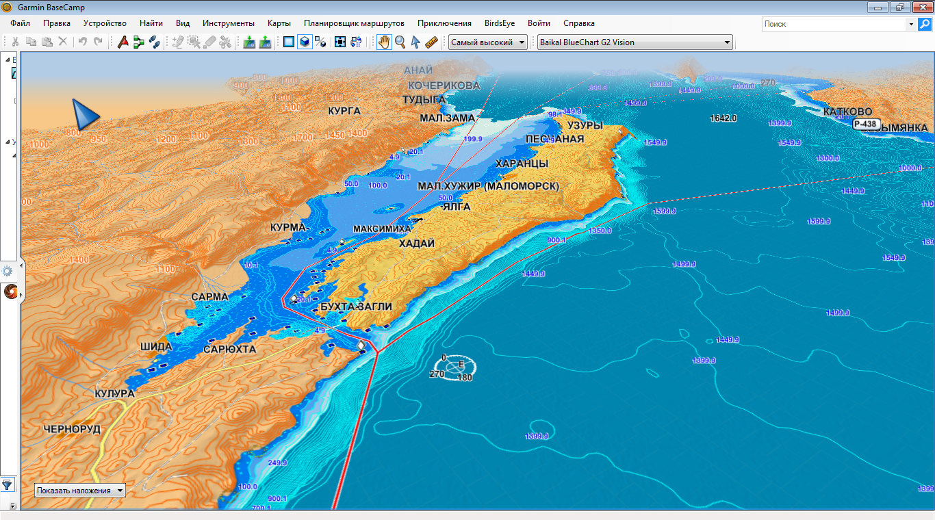Select the pencil draw tool

[178, 42]
